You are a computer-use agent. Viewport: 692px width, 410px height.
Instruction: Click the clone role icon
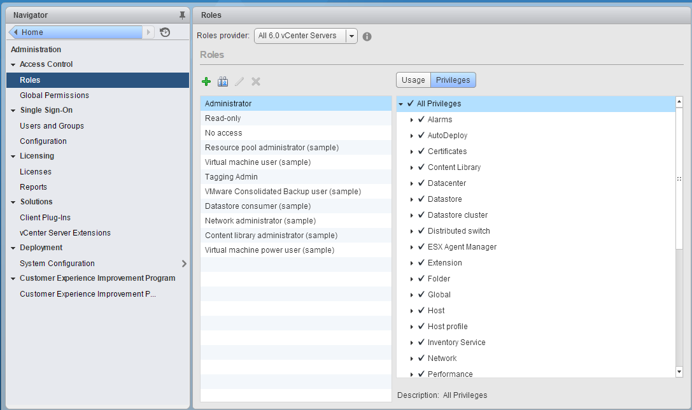223,81
